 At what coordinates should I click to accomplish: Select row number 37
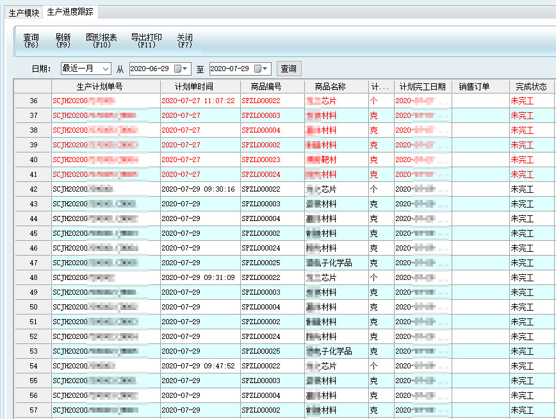click(x=33, y=116)
